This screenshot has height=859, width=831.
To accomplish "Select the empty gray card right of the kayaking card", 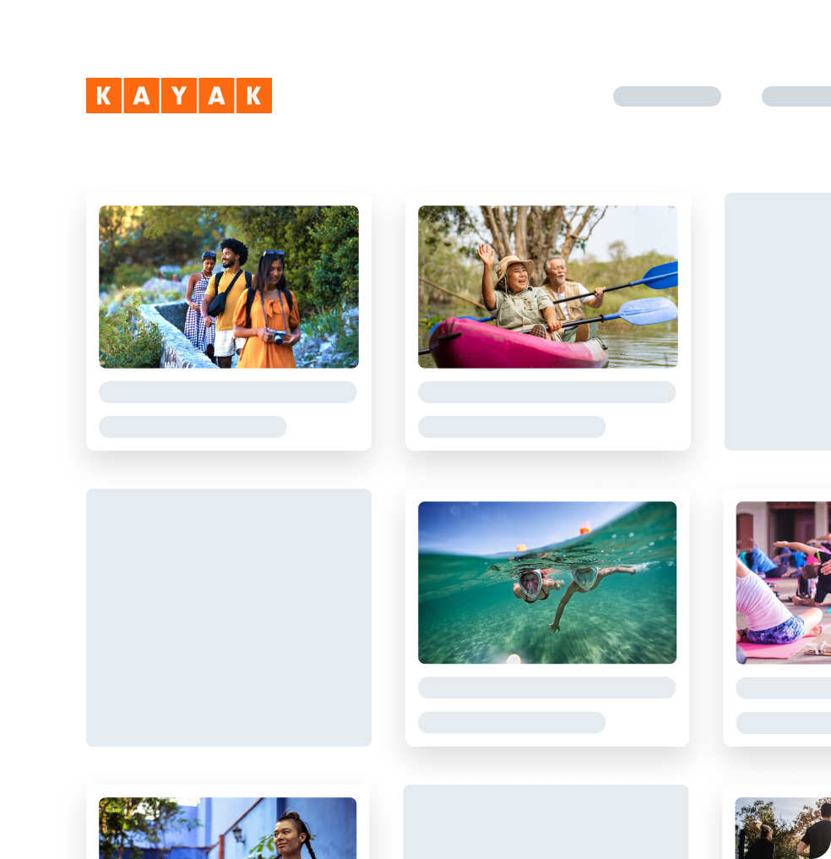I will [x=778, y=321].
